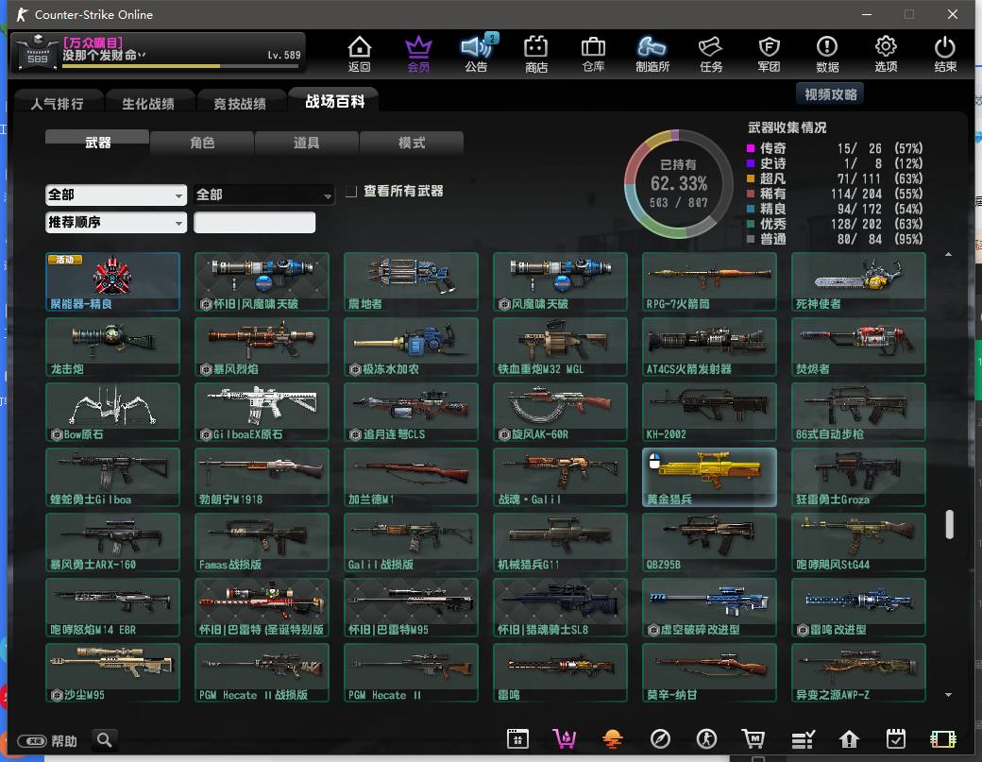Select the 聚能器-精良 weapon card
Viewport: 982px width, 762px height.
coord(112,281)
